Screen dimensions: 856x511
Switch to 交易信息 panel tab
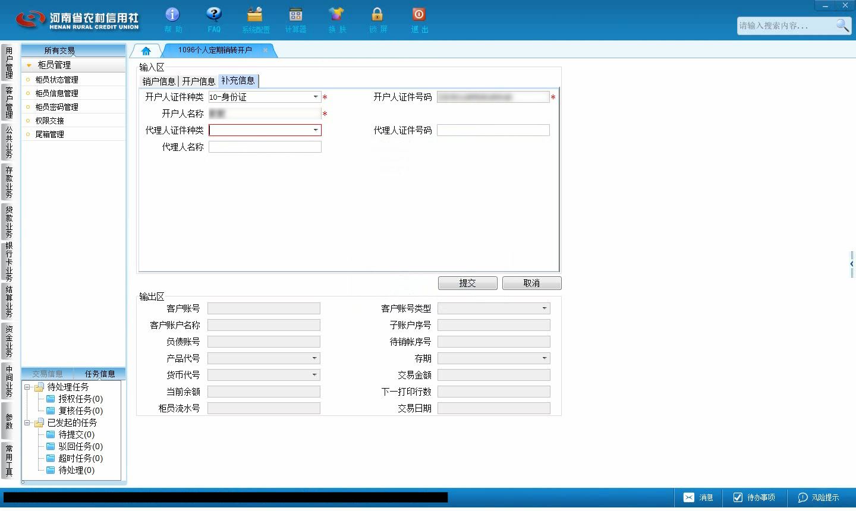(x=48, y=374)
